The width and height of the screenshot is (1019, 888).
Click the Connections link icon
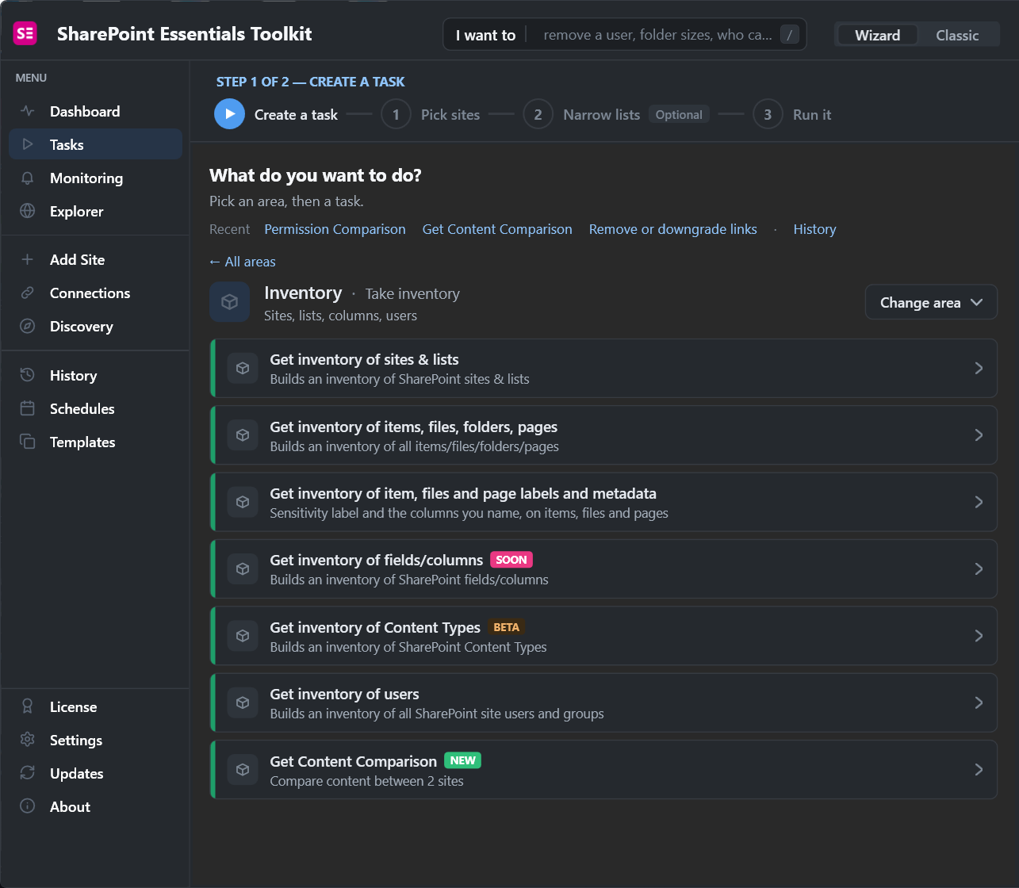(x=28, y=293)
